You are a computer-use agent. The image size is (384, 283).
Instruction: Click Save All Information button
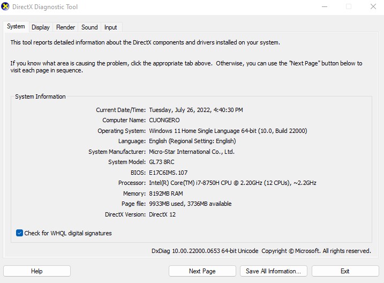[274, 271]
